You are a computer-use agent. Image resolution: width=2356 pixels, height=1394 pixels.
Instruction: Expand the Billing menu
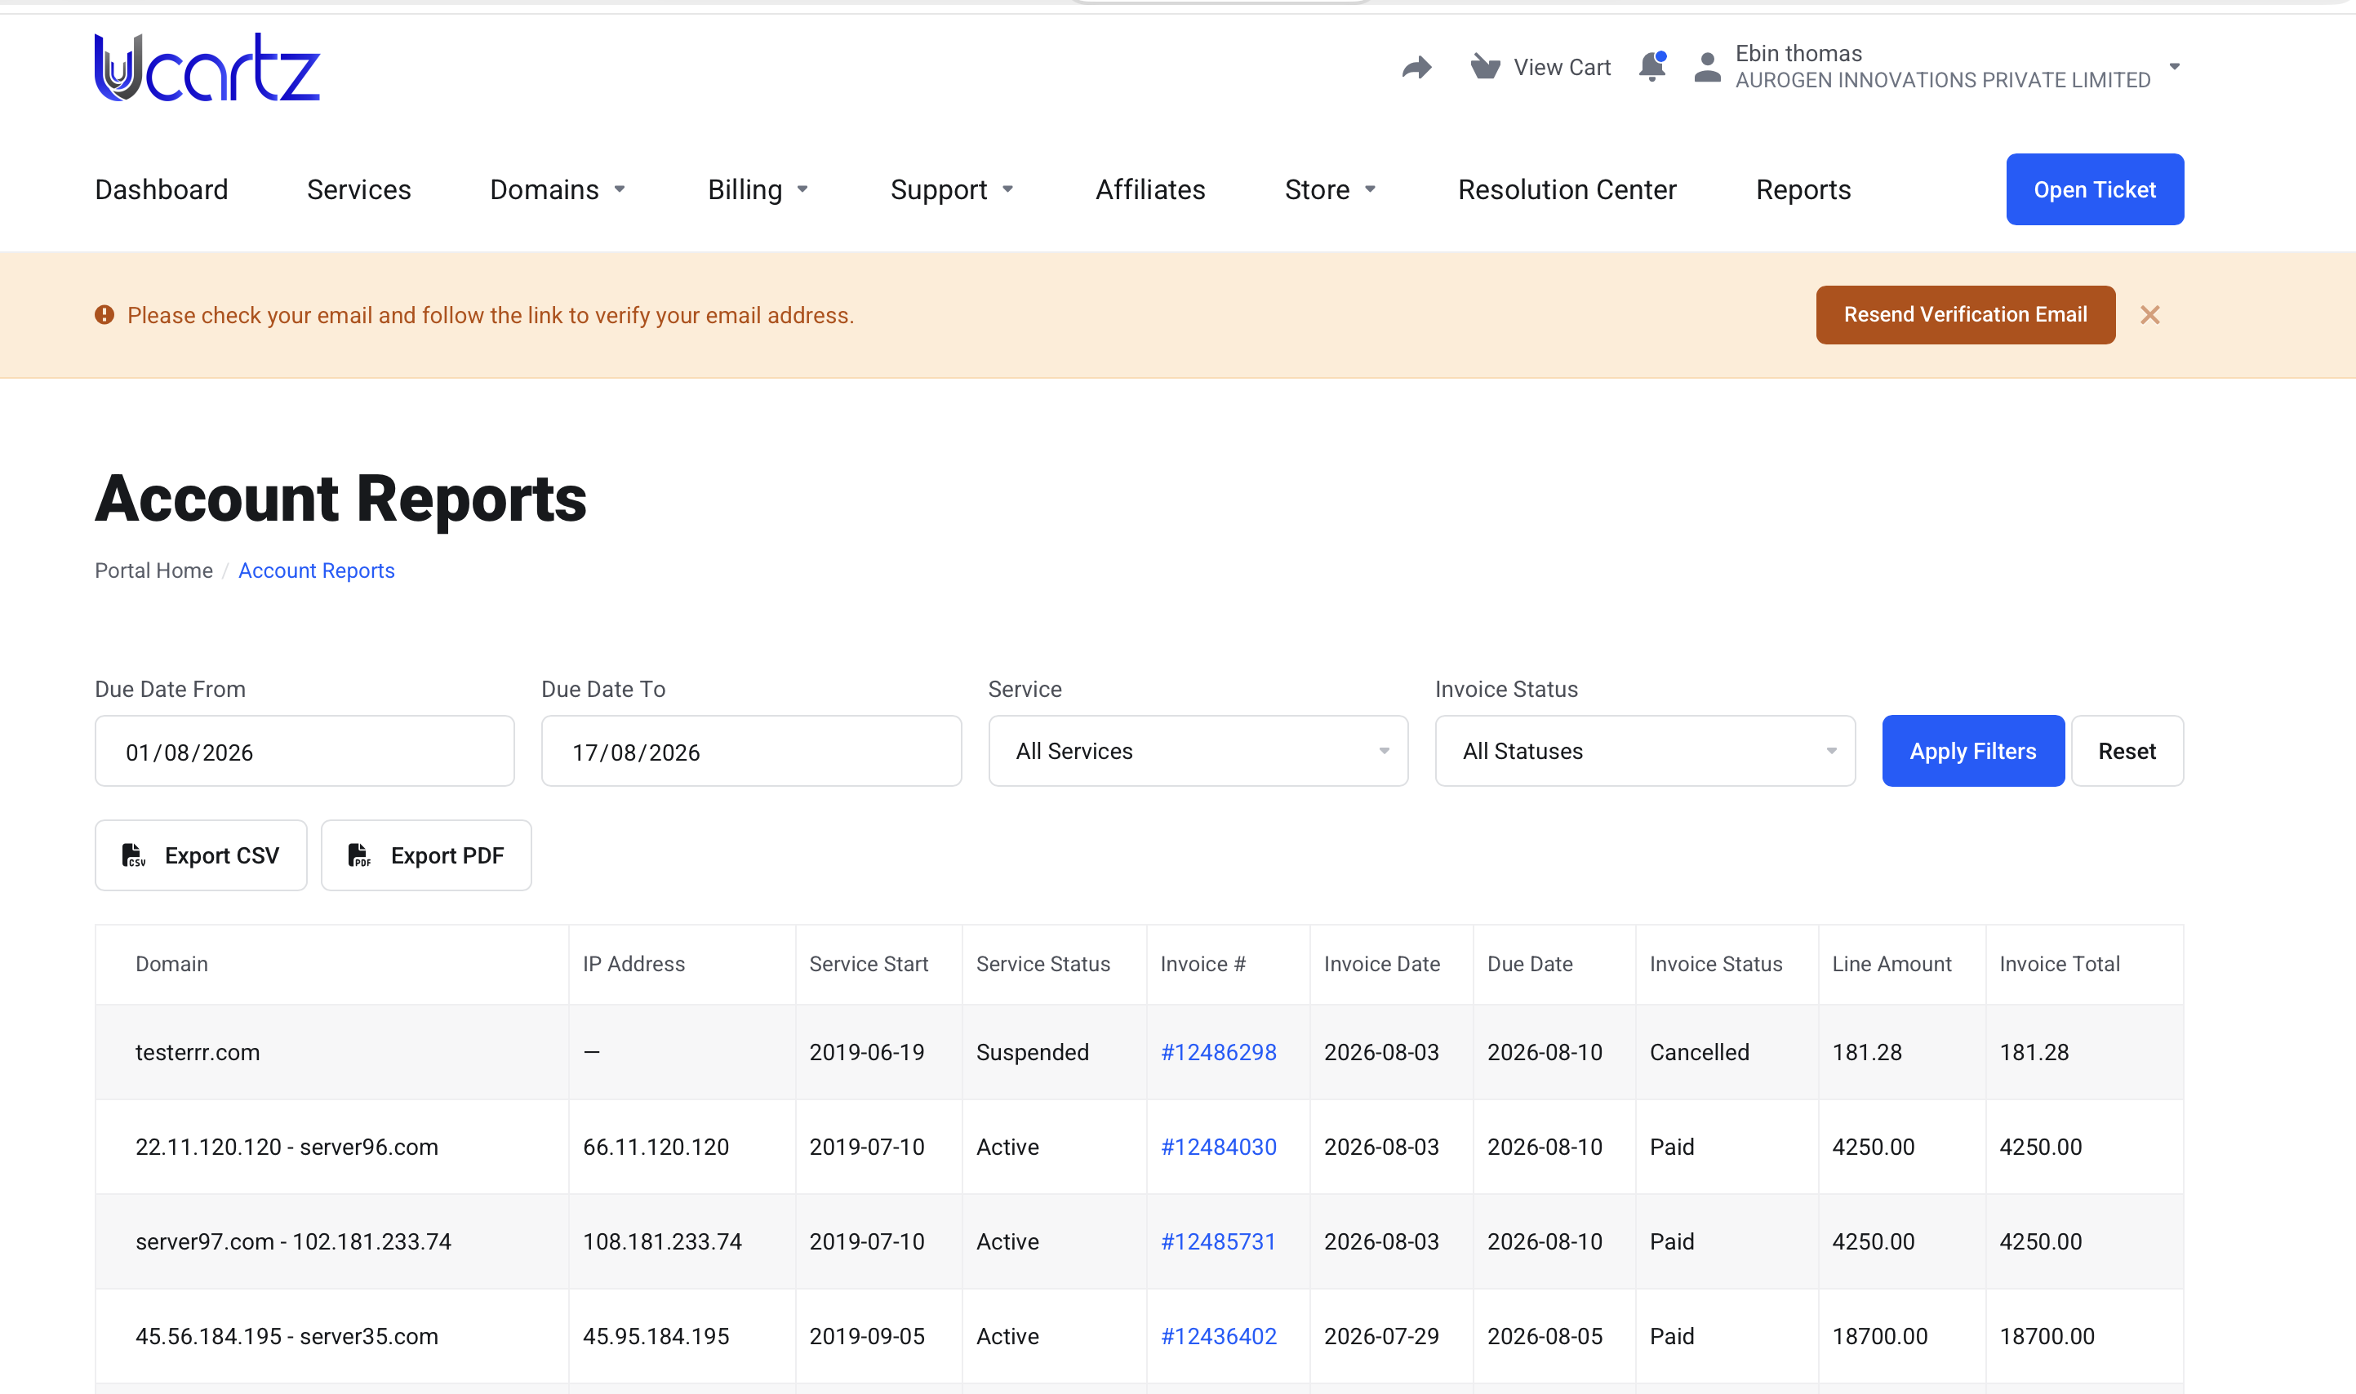(758, 189)
